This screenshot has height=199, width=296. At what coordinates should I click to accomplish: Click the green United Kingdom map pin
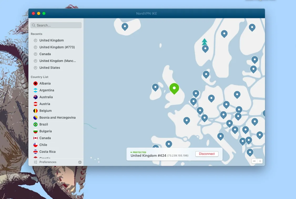174,88
